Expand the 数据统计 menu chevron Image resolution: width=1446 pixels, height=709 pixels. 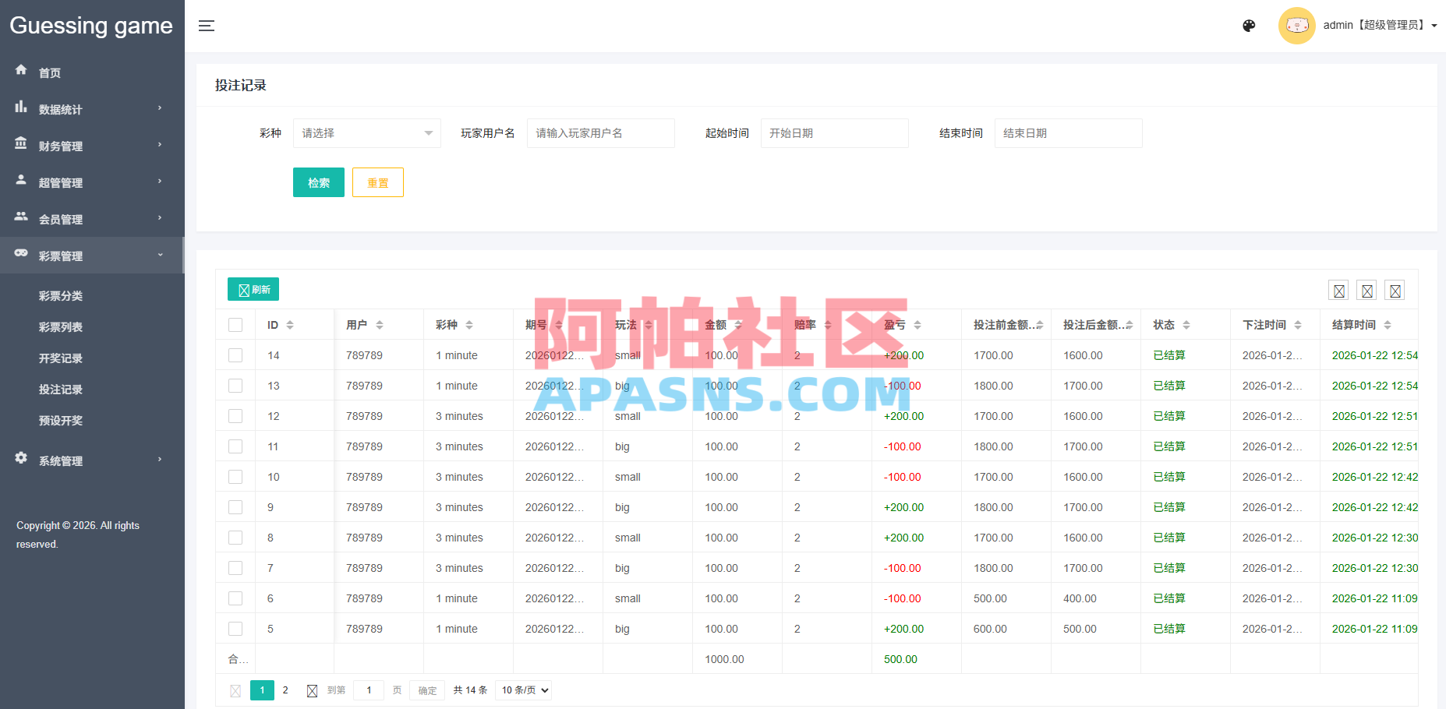160,108
